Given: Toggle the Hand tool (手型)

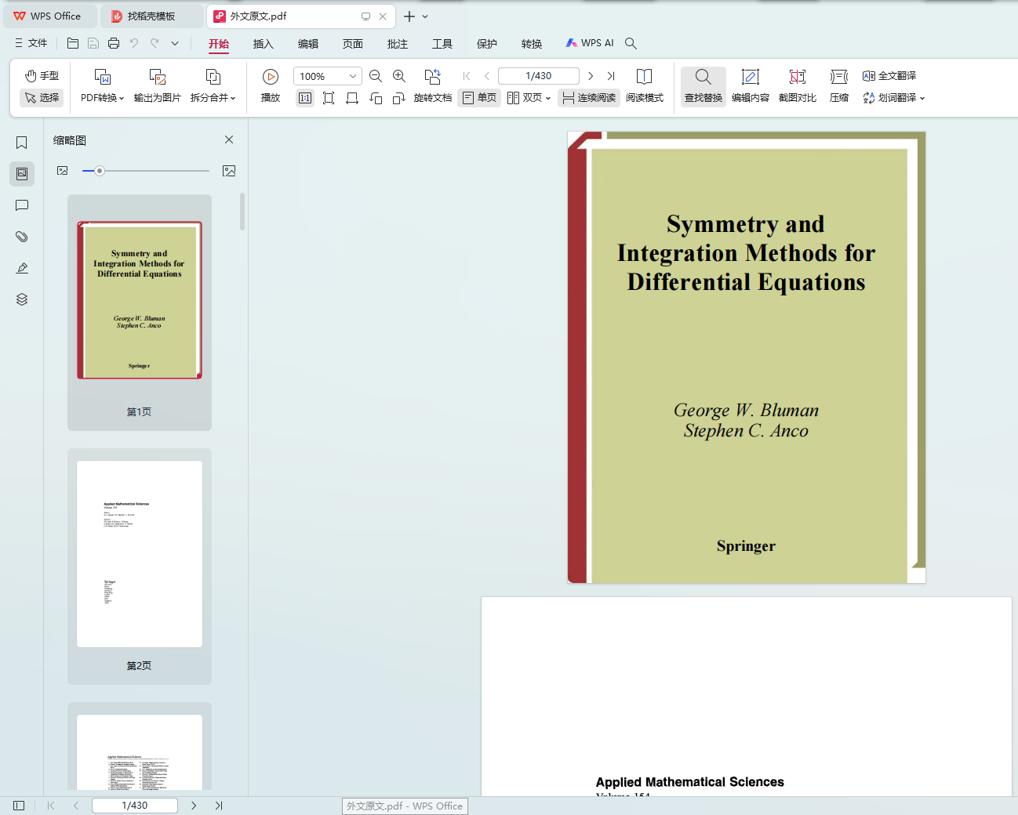Looking at the screenshot, I should pyautogui.click(x=42, y=76).
